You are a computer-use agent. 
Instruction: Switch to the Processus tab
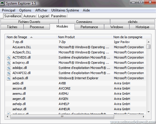coord(37,27)
